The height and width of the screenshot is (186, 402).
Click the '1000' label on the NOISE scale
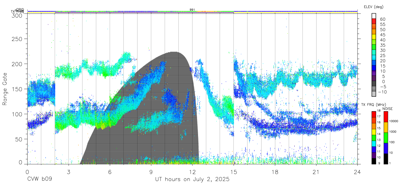(392, 132)
